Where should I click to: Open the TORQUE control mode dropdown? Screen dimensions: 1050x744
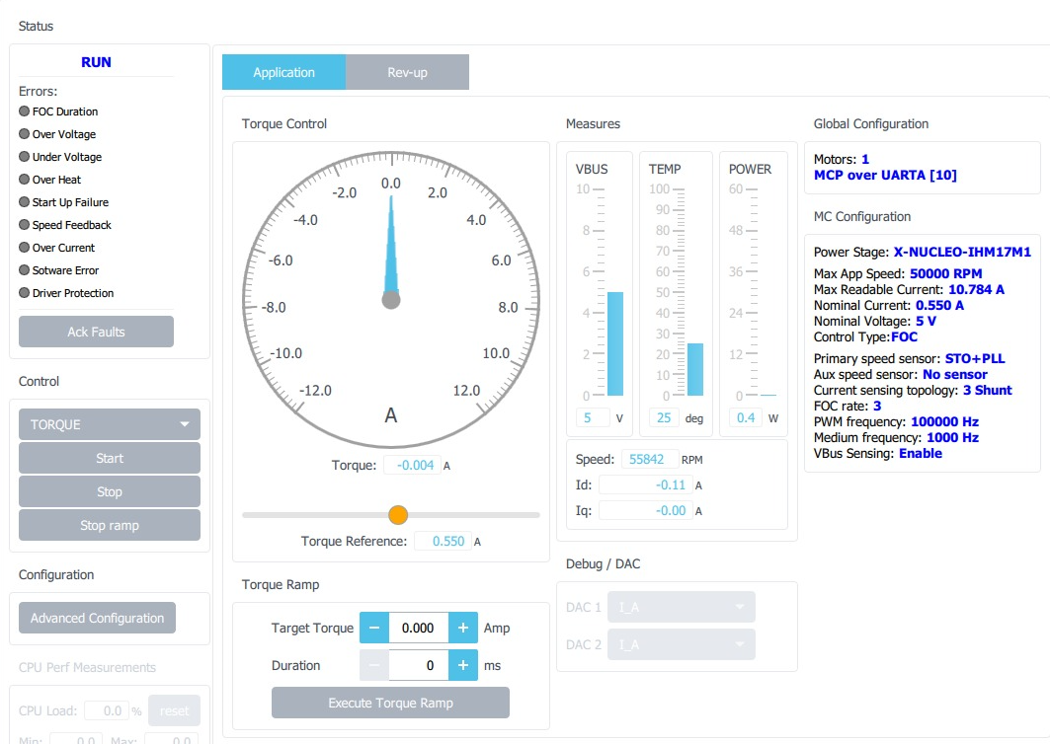click(x=109, y=423)
